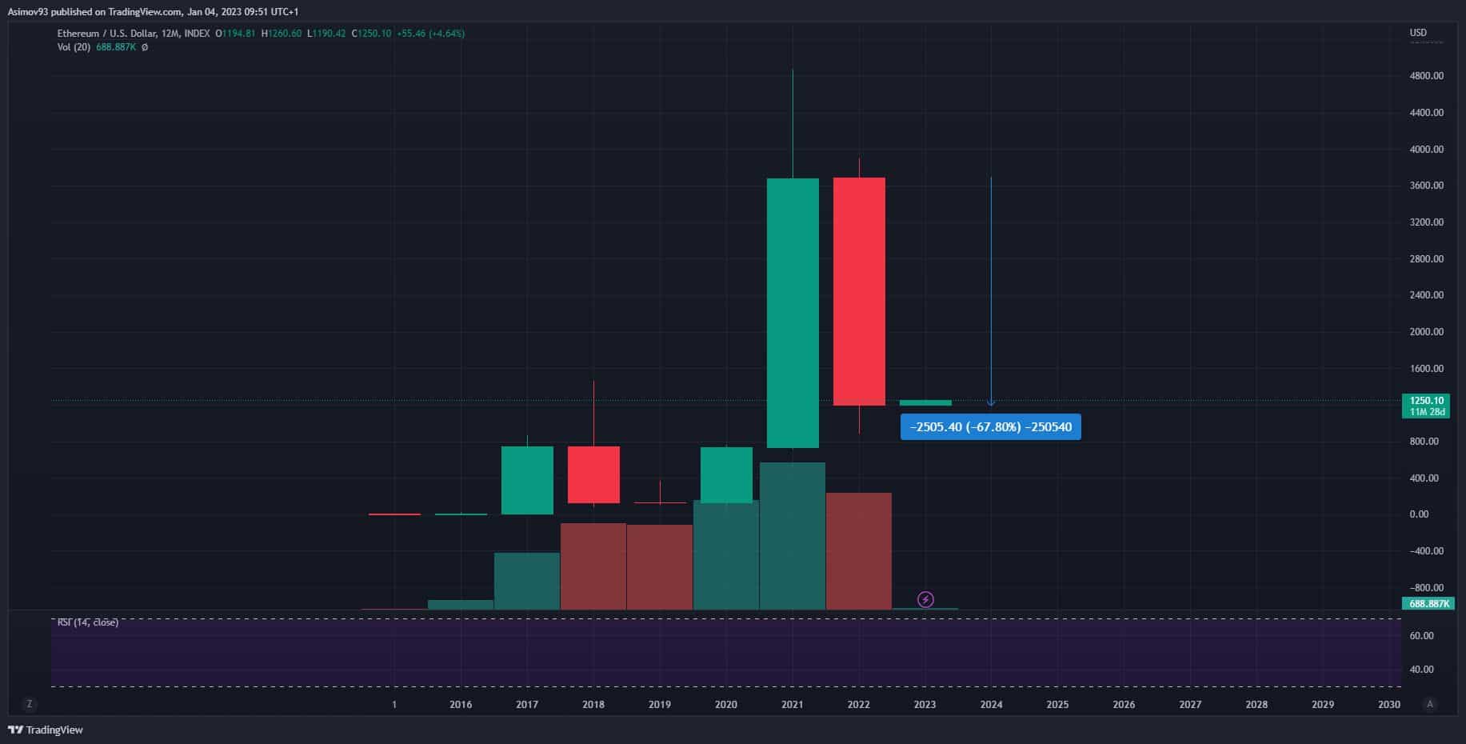The width and height of the screenshot is (1466, 744).
Task: Click the green 2020 candle body
Action: point(726,475)
